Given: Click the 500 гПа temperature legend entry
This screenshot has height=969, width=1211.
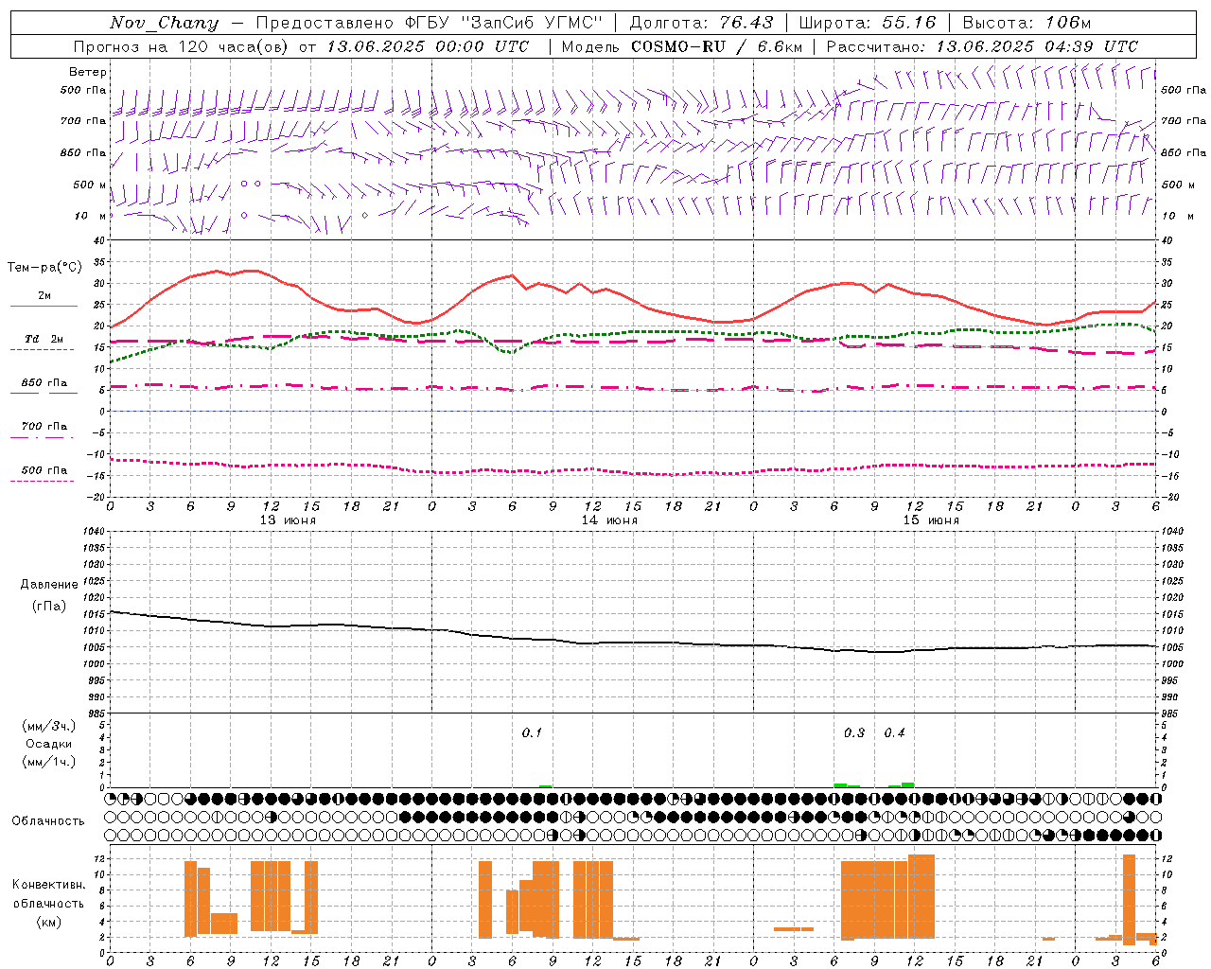Looking at the screenshot, I should (x=44, y=470).
